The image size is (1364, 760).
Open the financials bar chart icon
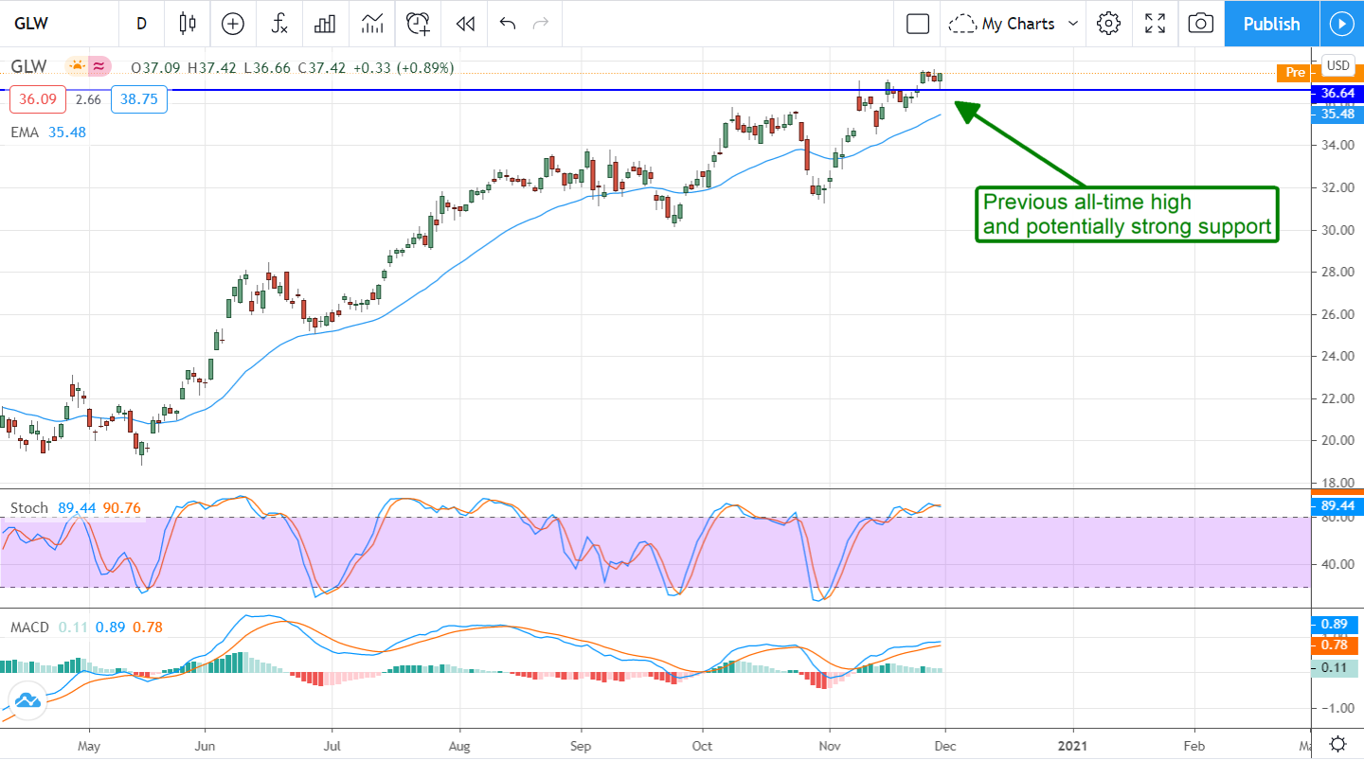coord(325,24)
